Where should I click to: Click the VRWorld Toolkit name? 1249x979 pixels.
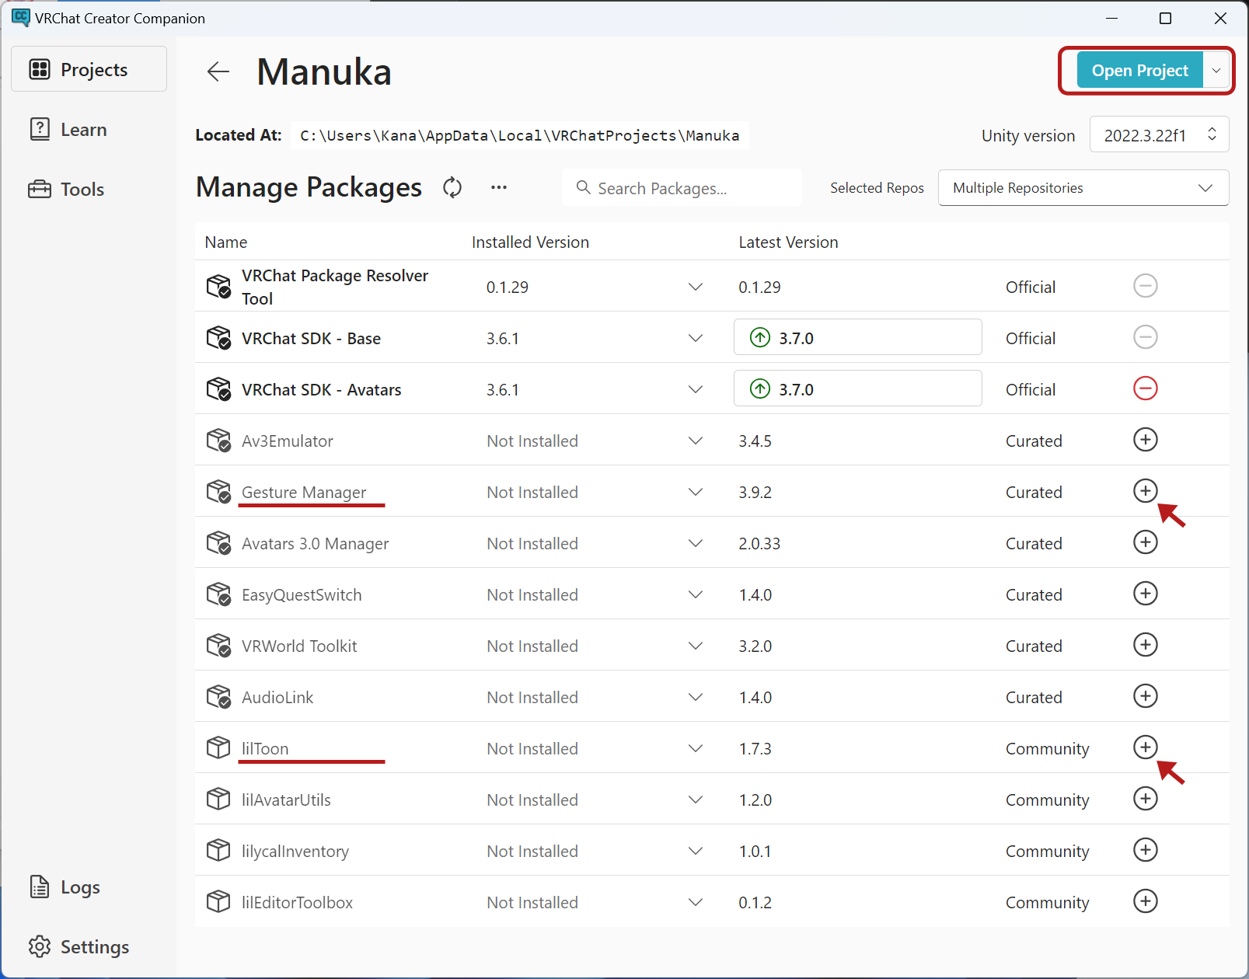pos(299,646)
